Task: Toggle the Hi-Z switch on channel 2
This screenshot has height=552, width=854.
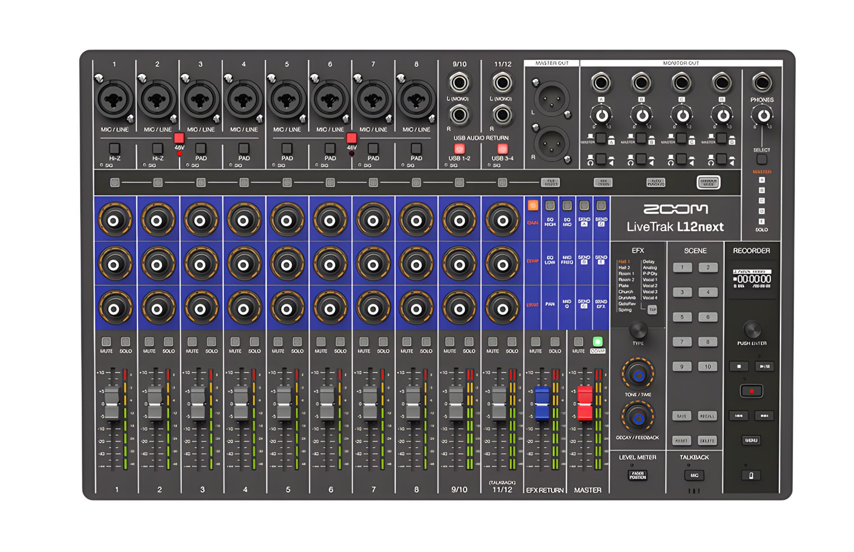Action: point(158,148)
